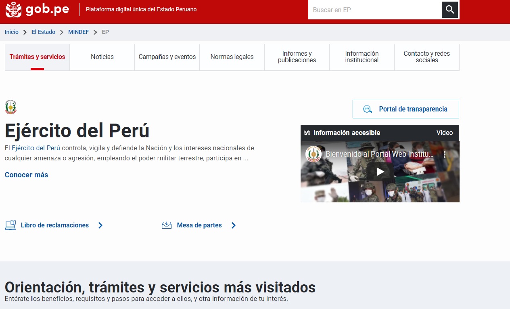
Task: Open the Libro de reclamaciones link
Action: click(55, 225)
